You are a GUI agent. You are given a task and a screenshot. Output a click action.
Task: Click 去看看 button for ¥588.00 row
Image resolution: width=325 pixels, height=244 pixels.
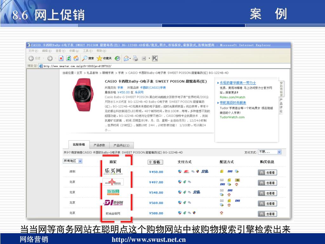tap(267, 214)
